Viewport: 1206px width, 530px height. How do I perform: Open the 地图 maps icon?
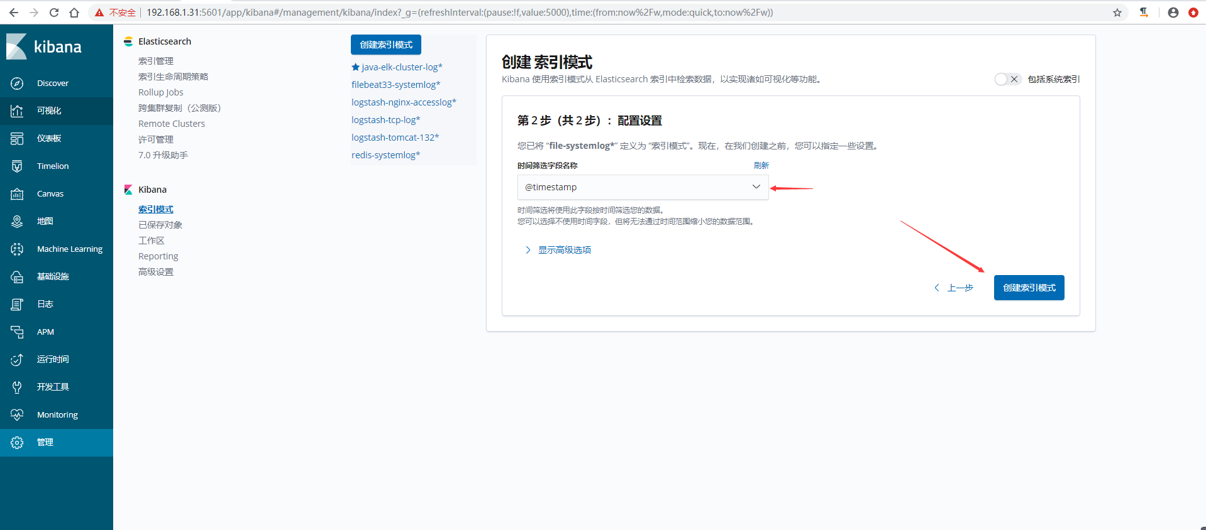coord(17,221)
